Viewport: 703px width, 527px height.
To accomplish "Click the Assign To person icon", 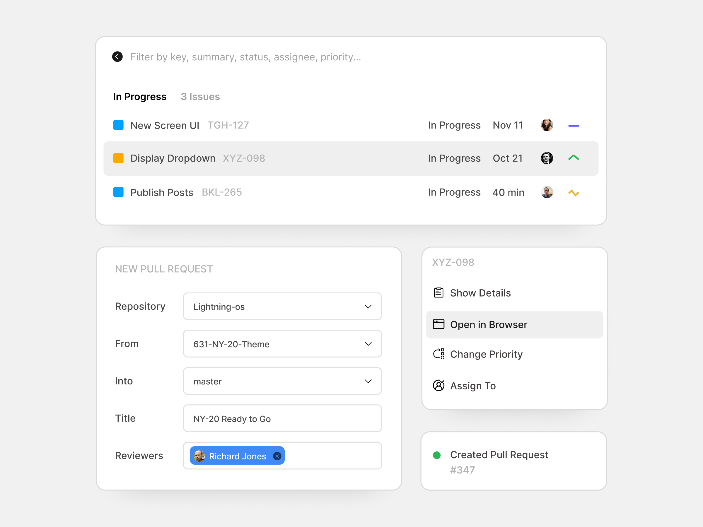I will [438, 386].
